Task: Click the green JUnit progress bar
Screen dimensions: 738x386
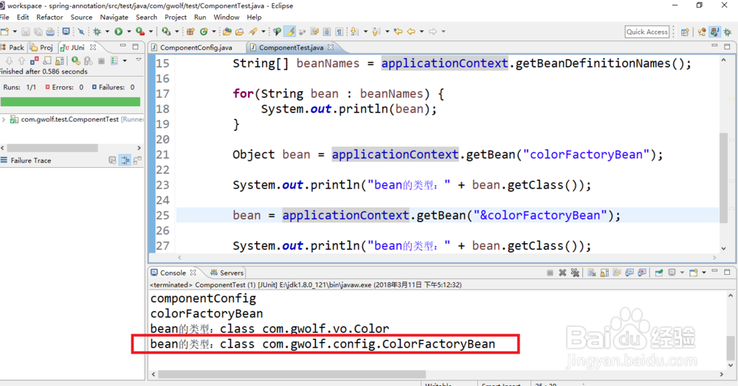Action: [x=71, y=102]
